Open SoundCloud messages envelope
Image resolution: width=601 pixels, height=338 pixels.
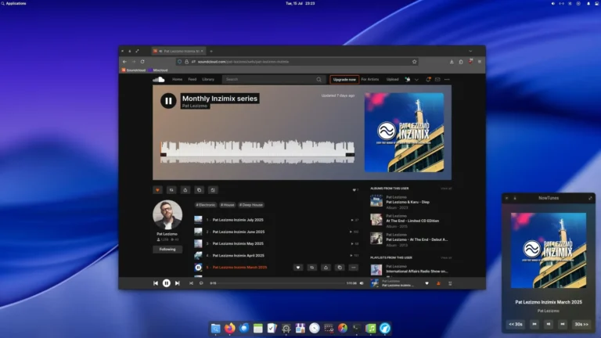[437, 79]
